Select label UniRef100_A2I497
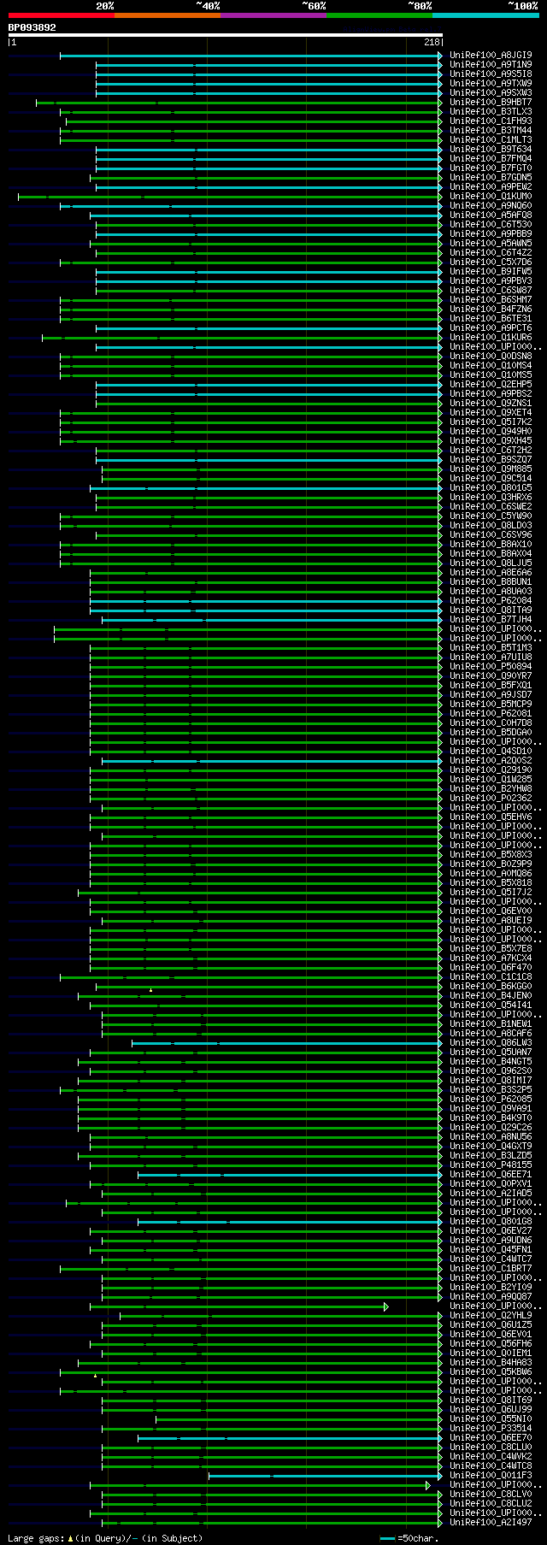Screen dimensions: 547x1545 coord(491,1523)
